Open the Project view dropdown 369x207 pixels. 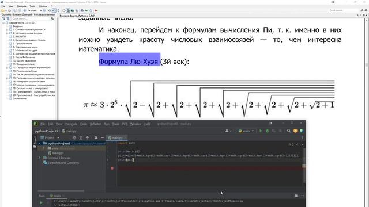tap(50, 138)
